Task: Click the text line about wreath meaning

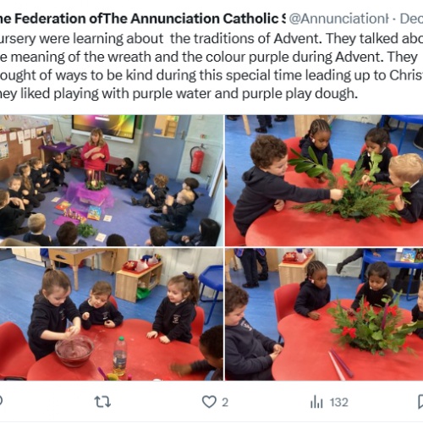Action: tap(209, 57)
